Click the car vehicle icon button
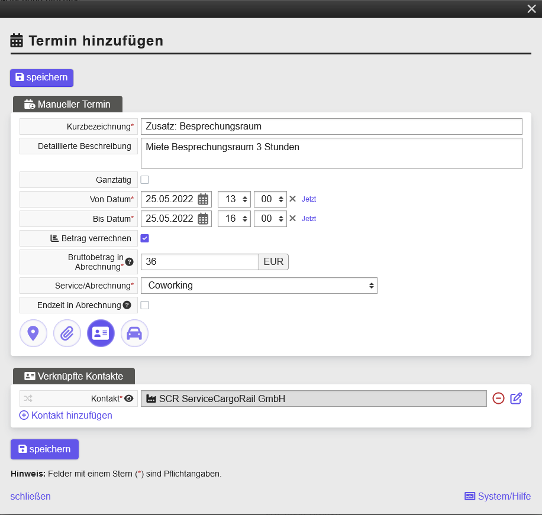Image resolution: width=542 pixels, height=515 pixels. tap(134, 333)
